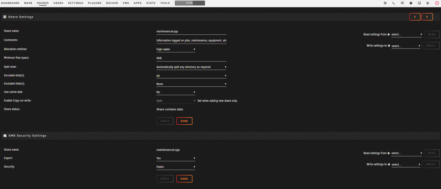Open the Included disk(s) dropdown showing All
Viewport: 441px width, 189px height.
click(191, 76)
